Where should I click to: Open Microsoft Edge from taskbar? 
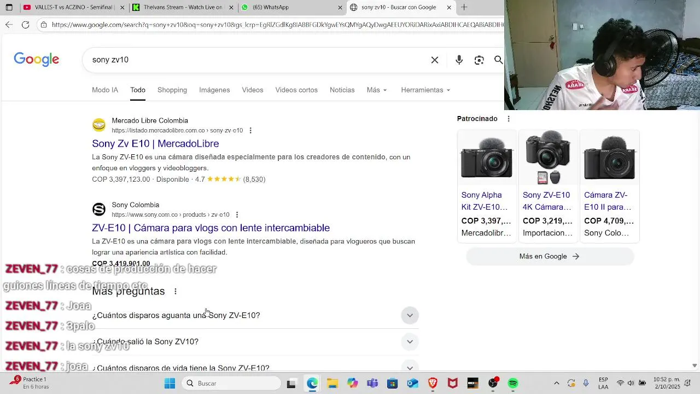[x=312, y=384]
